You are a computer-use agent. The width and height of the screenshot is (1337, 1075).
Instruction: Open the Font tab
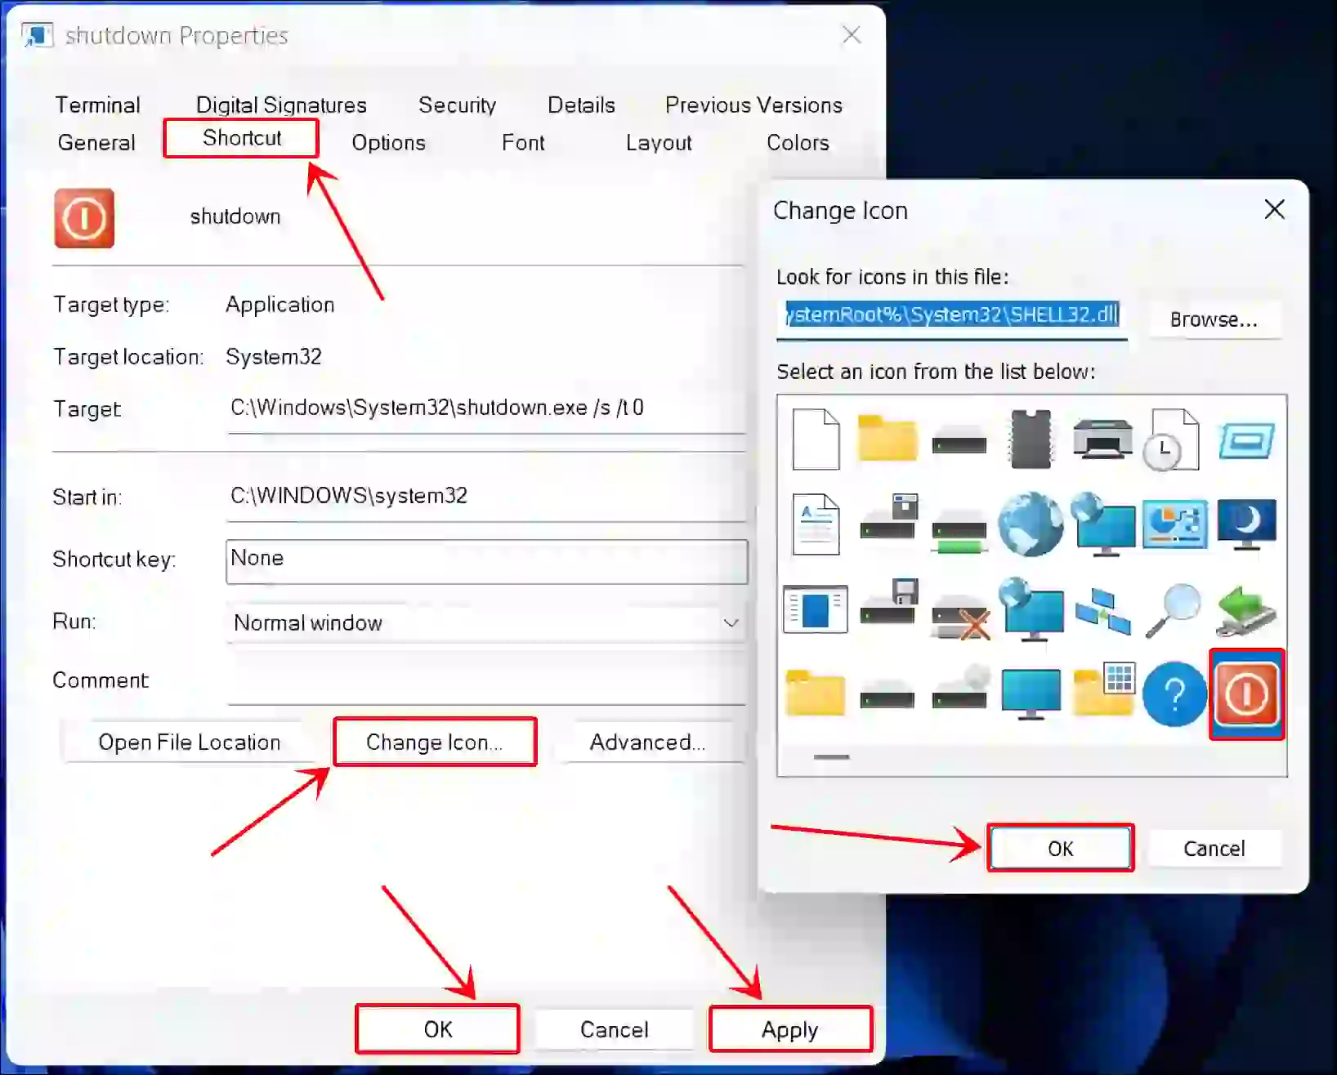[523, 142]
